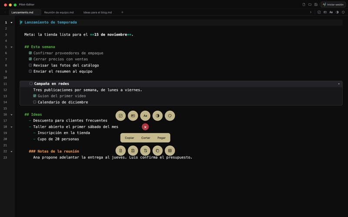Click the "Iniciar sesión" button
Image resolution: width=348 pixels, height=217 pixels.
[333, 4]
